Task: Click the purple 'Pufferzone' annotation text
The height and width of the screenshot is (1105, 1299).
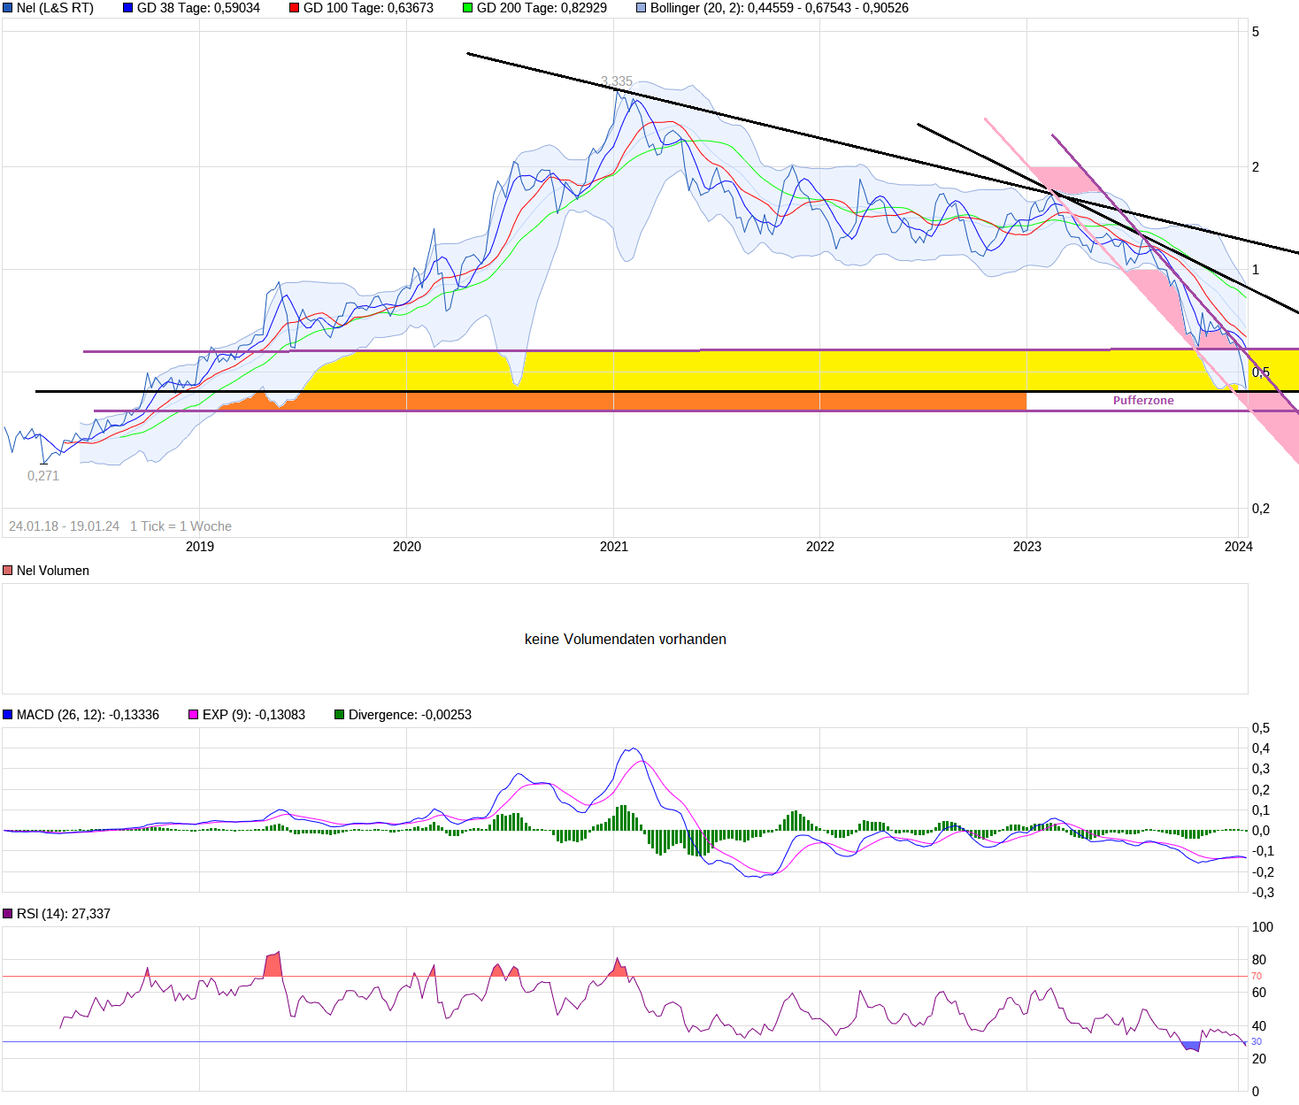Action: pyautogui.click(x=1143, y=401)
